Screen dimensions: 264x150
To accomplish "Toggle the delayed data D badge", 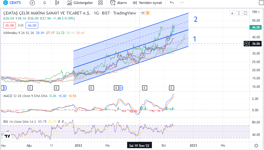I will (x=147, y=13).
